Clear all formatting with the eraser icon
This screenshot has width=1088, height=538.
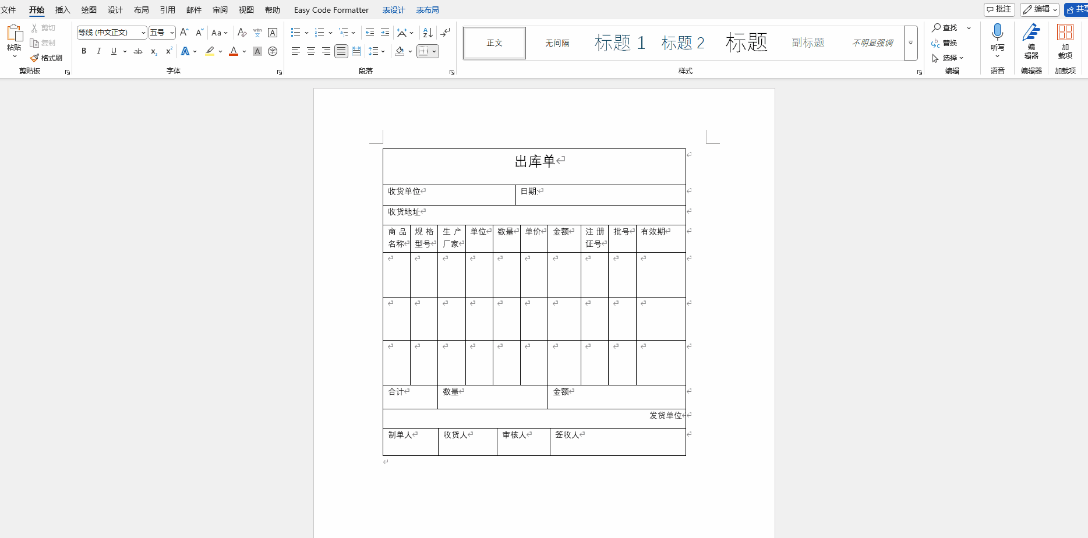[x=242, y=33]
